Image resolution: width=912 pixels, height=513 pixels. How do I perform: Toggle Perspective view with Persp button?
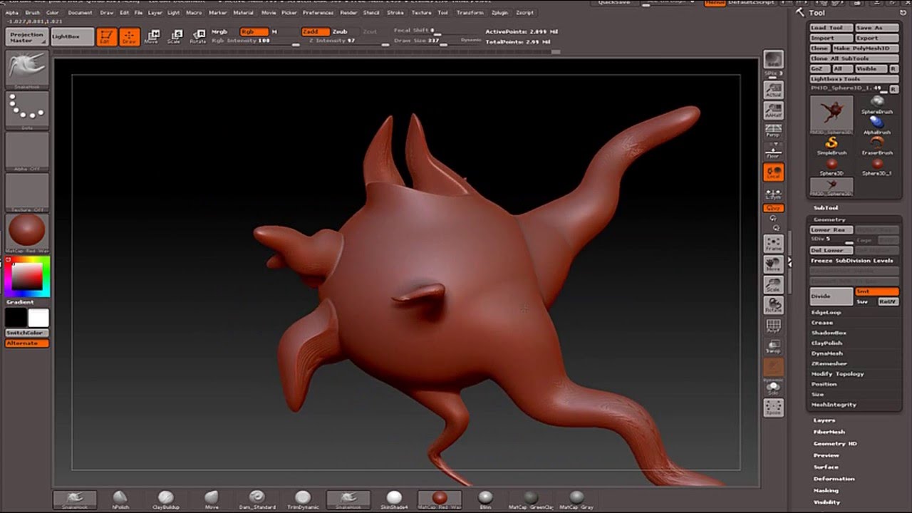pyautogui.click(x=773, y=130)
